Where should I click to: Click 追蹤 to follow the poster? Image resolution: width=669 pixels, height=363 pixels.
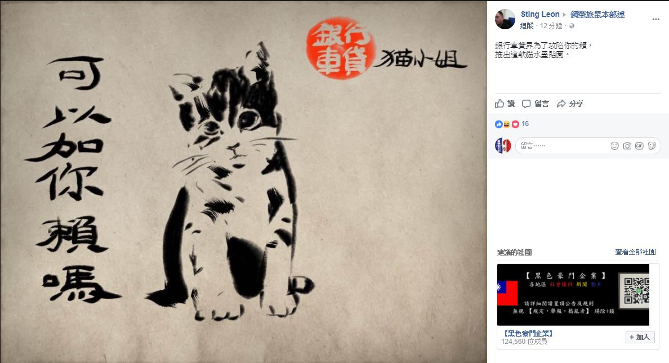(527, 25)
